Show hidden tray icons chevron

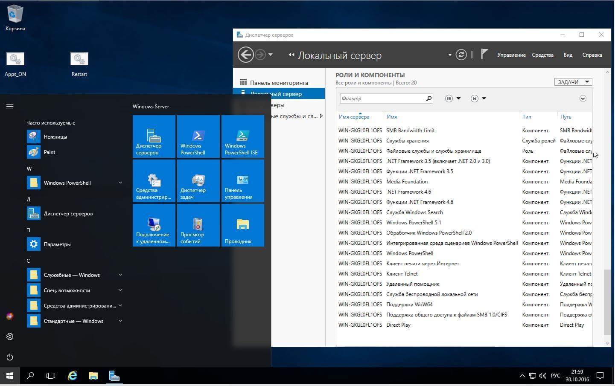pyautogui.click(x=522, y=376)
